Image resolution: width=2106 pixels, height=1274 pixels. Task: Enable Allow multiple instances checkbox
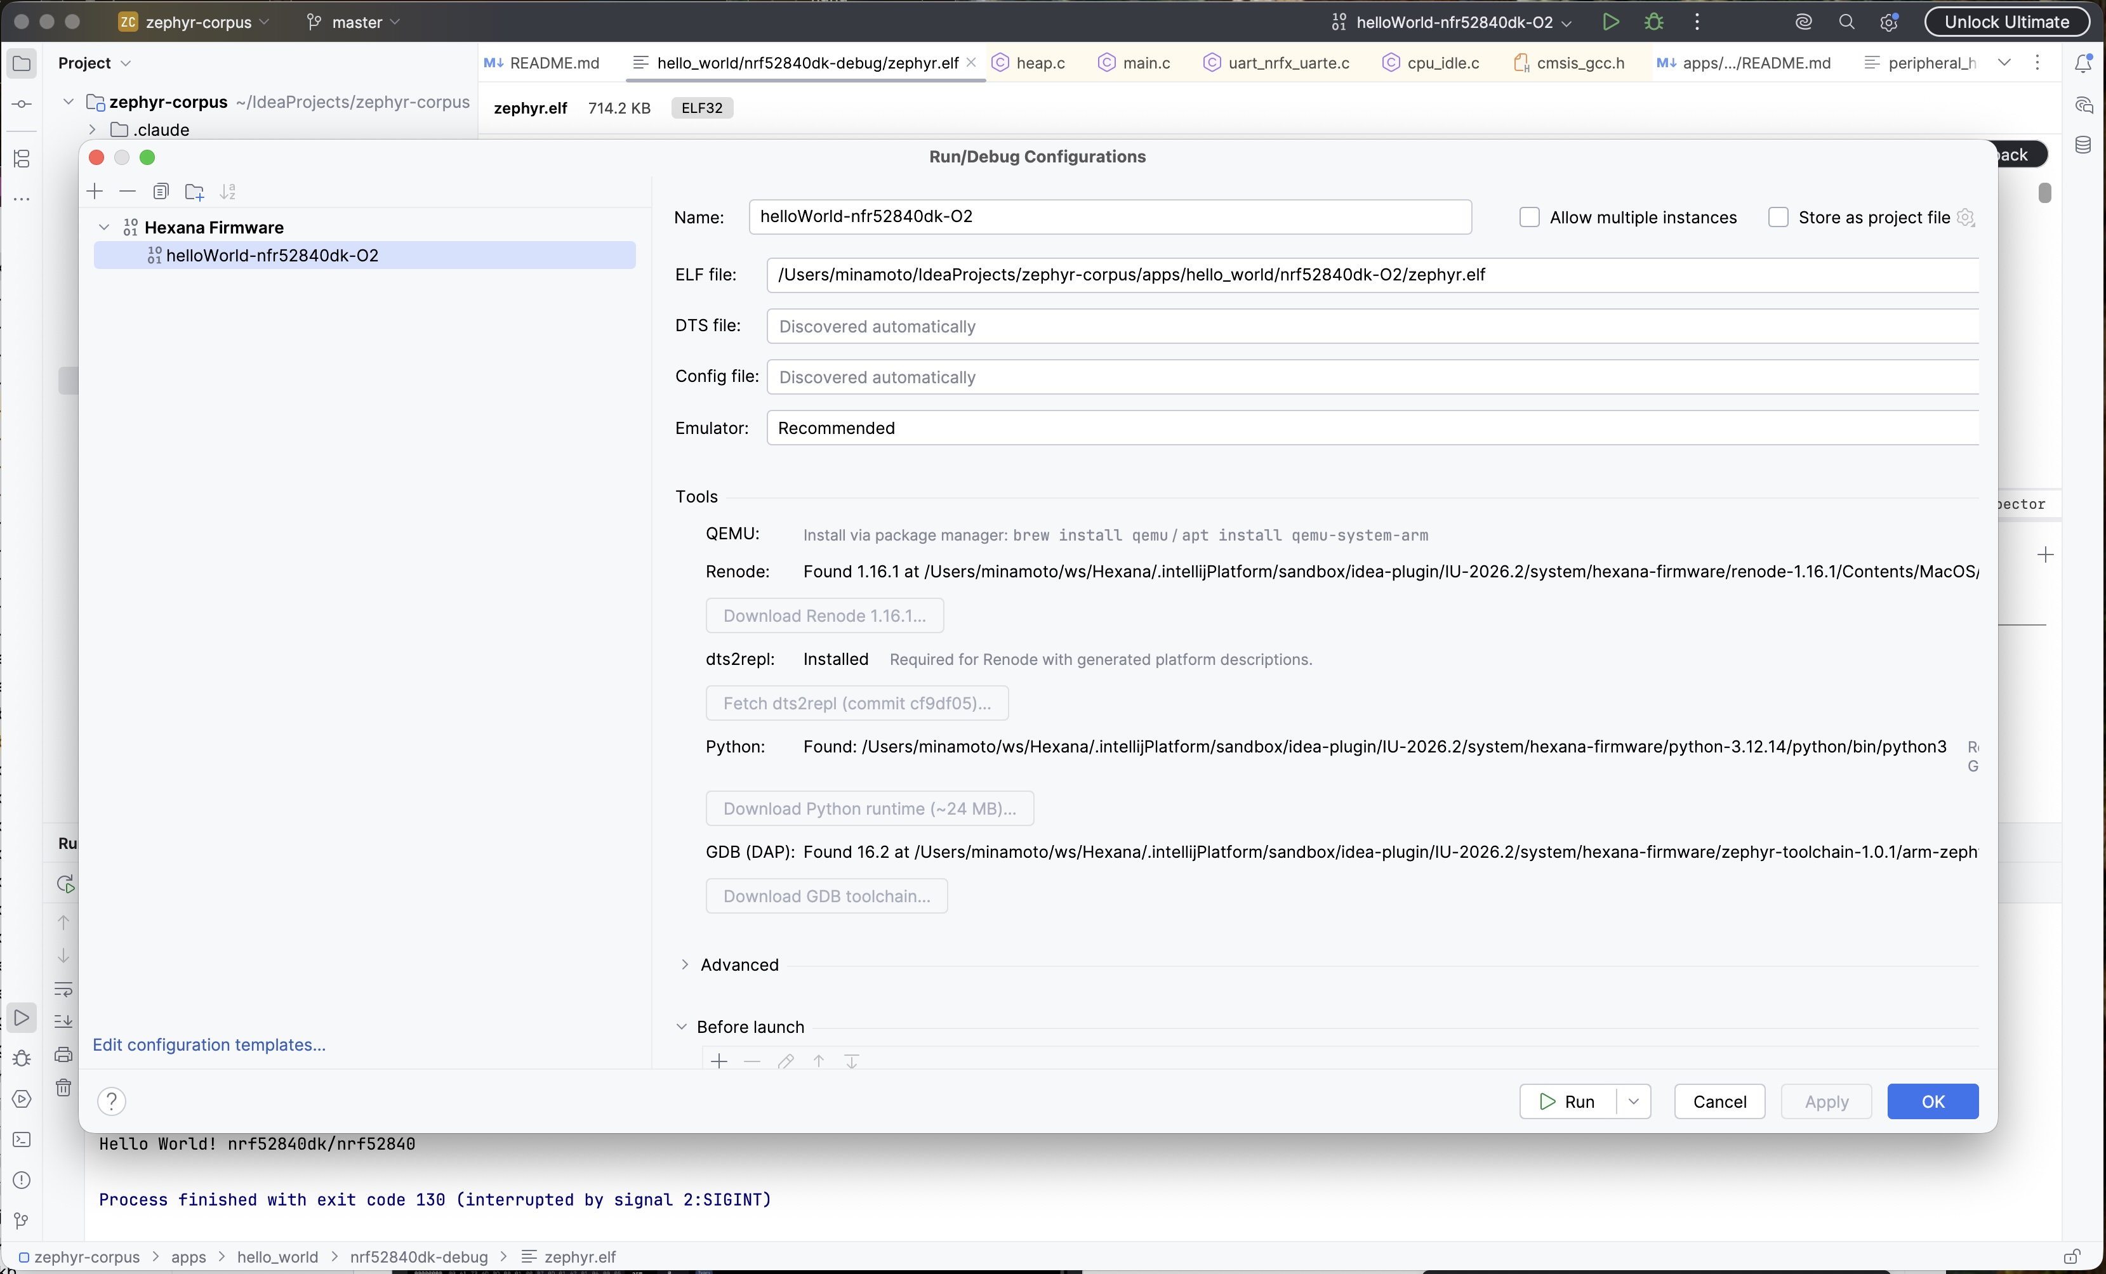(x=1529, y=217)
